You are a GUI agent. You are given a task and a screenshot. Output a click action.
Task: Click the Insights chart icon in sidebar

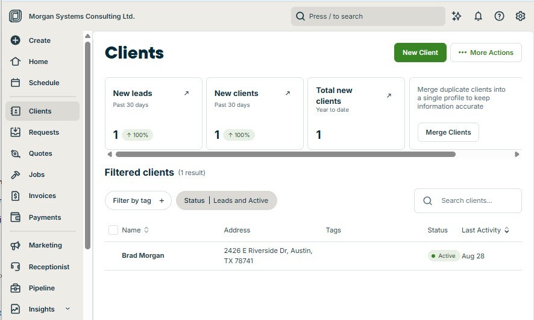point(15,309)
